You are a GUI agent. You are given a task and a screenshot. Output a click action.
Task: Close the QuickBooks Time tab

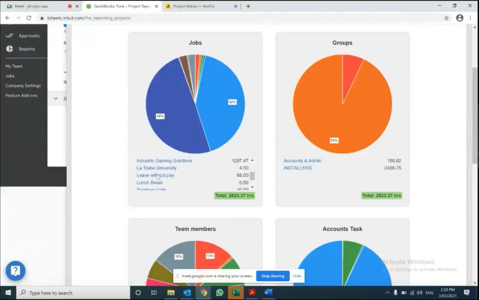[x=156, y=6]
